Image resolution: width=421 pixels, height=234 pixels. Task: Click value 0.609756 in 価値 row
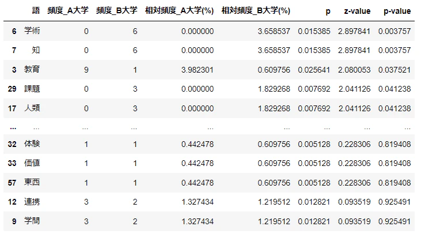coord(274,163)
